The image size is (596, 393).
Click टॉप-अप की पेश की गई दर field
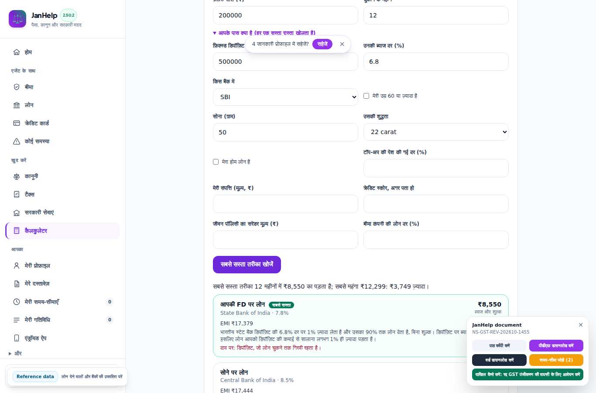pos(436,168)
